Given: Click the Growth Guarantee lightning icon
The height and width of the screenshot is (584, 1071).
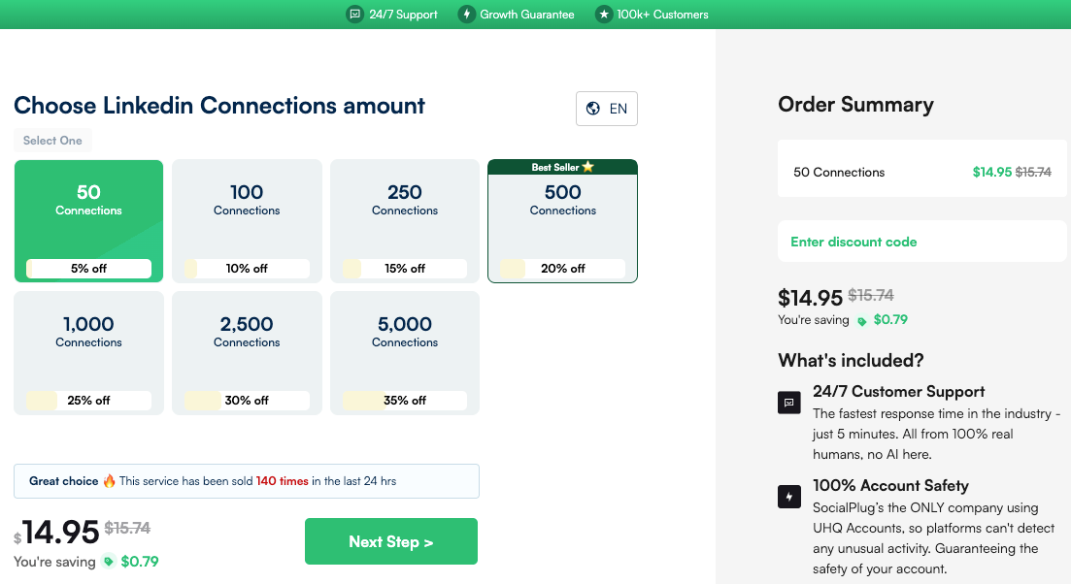Looking at the screenshot, I should 466,15.
